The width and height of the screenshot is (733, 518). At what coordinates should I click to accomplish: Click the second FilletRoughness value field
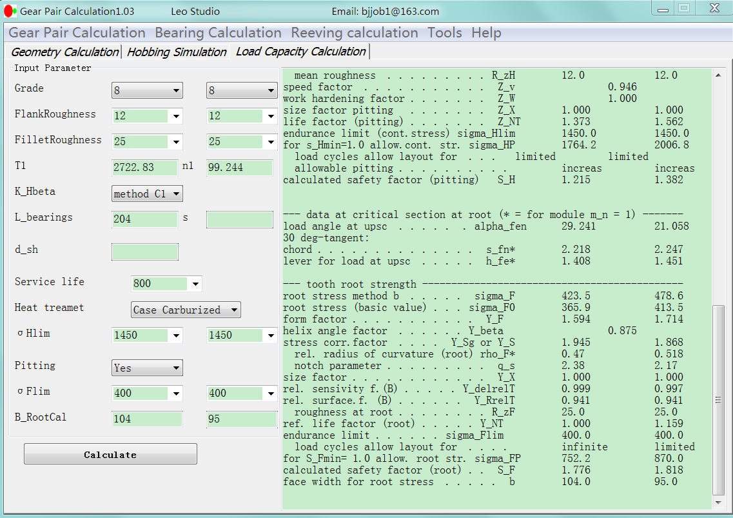235,142
